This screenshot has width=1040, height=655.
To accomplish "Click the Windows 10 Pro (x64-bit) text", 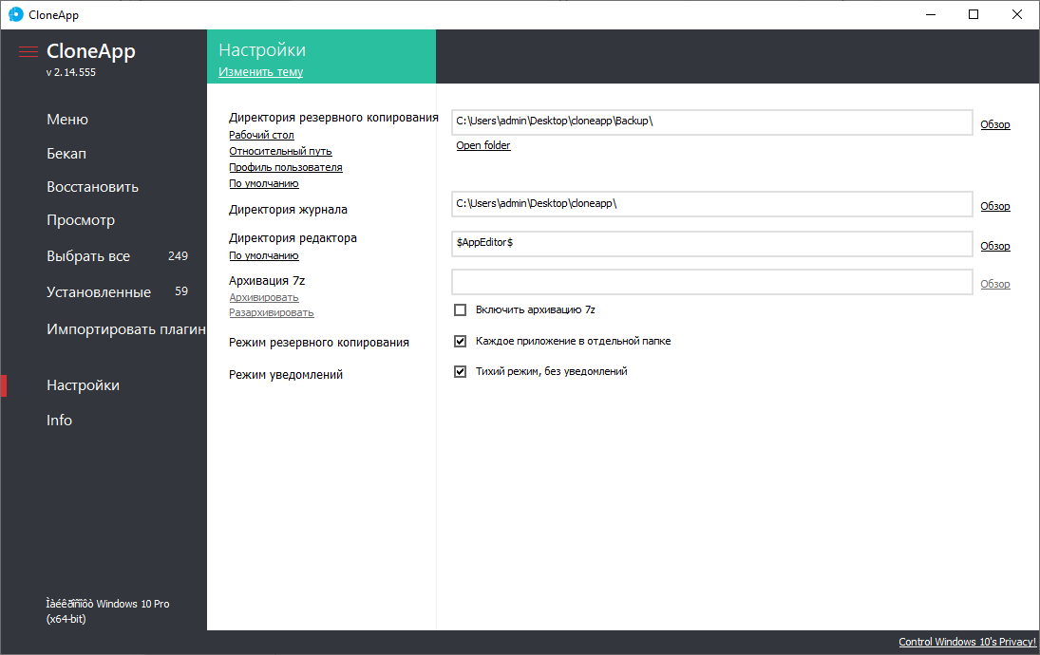I will (x=107, y=611).
